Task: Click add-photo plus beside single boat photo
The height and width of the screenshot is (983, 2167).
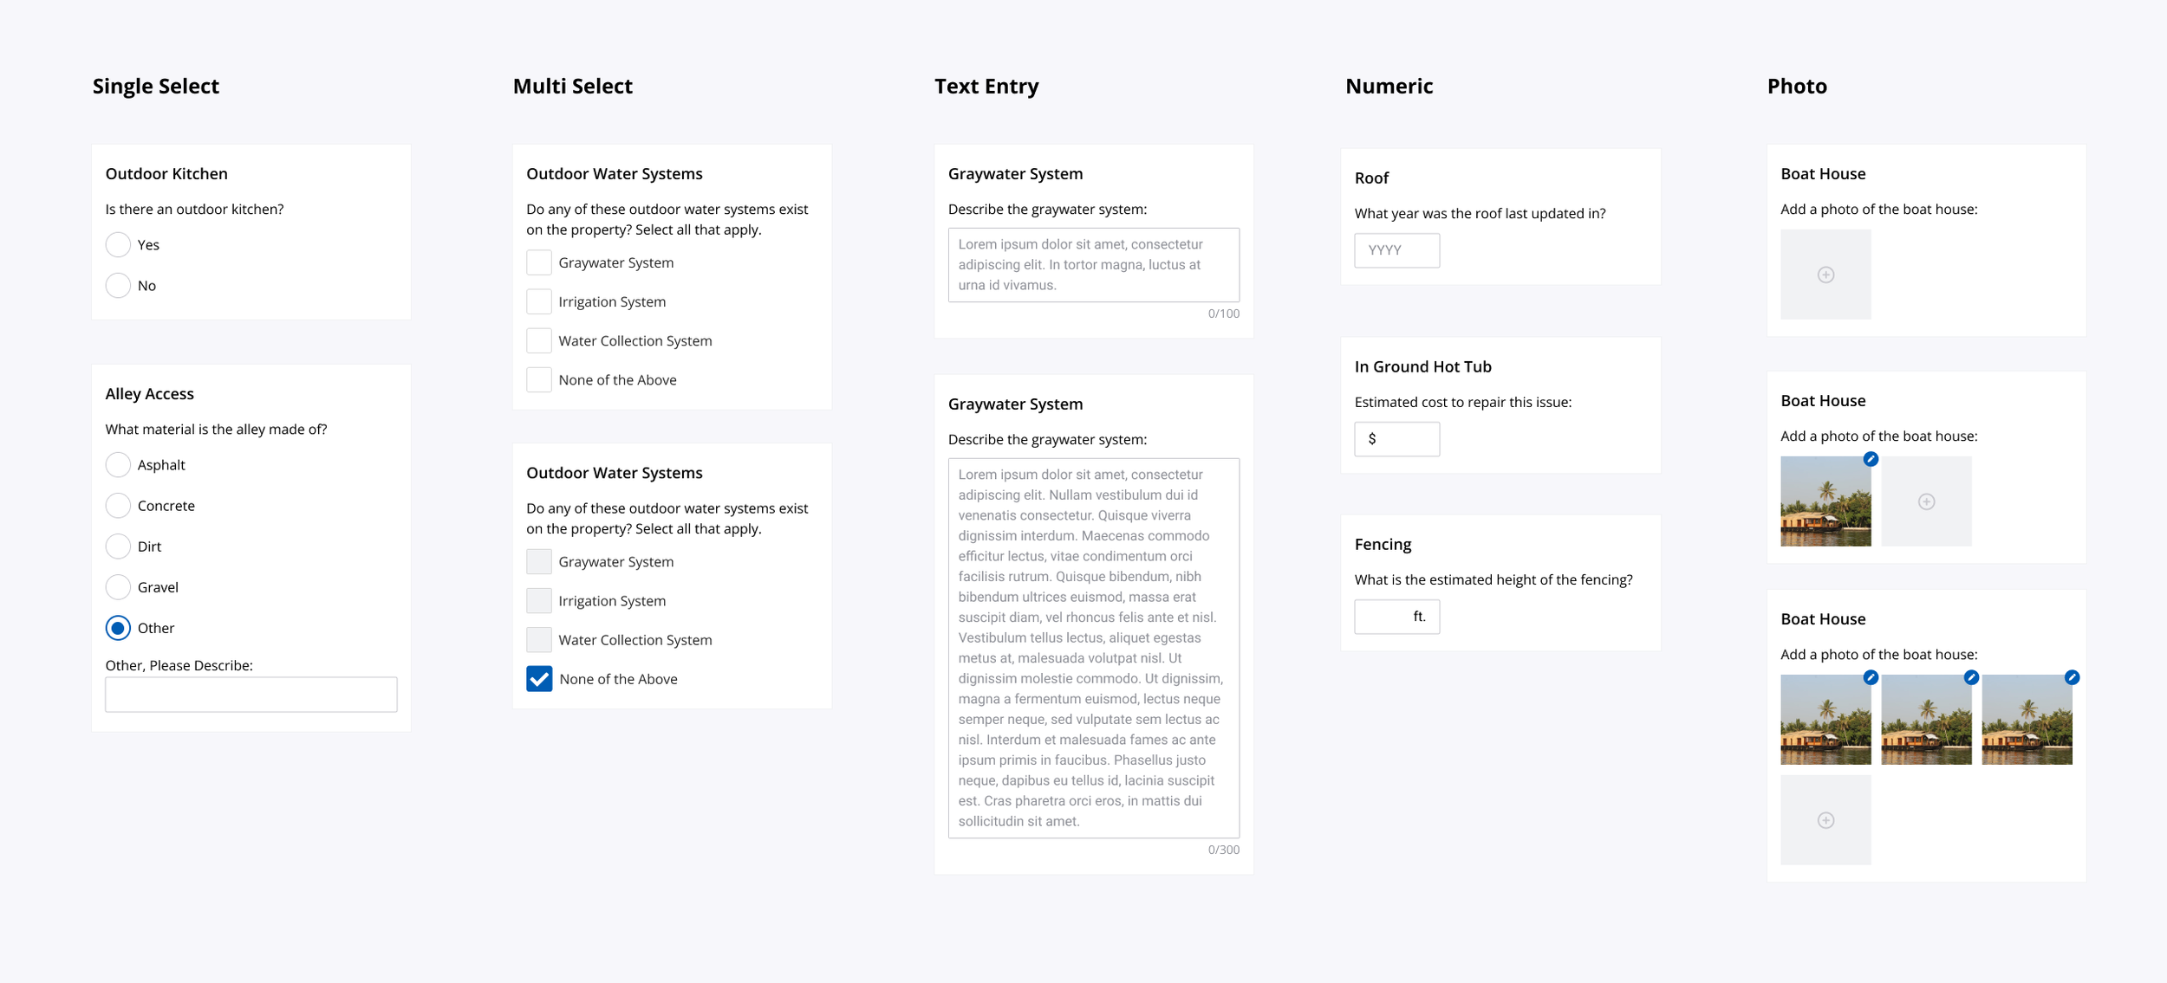Action: pos(1926,501)
